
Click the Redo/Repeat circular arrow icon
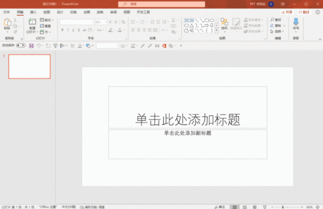[48, 46]
